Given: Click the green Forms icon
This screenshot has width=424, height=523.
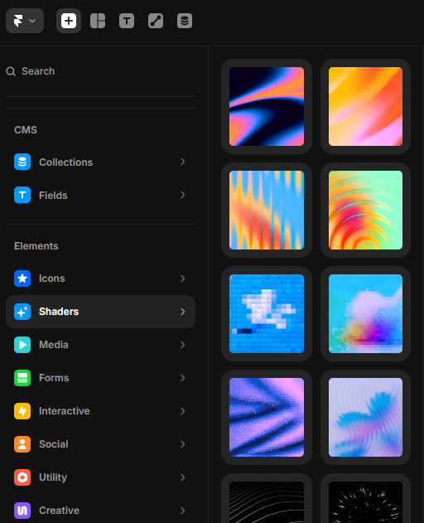Looking at the screenshot, I should click(x=22, y=378).
